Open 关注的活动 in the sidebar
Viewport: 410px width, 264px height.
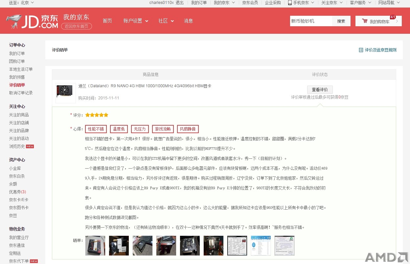[19, 138]
